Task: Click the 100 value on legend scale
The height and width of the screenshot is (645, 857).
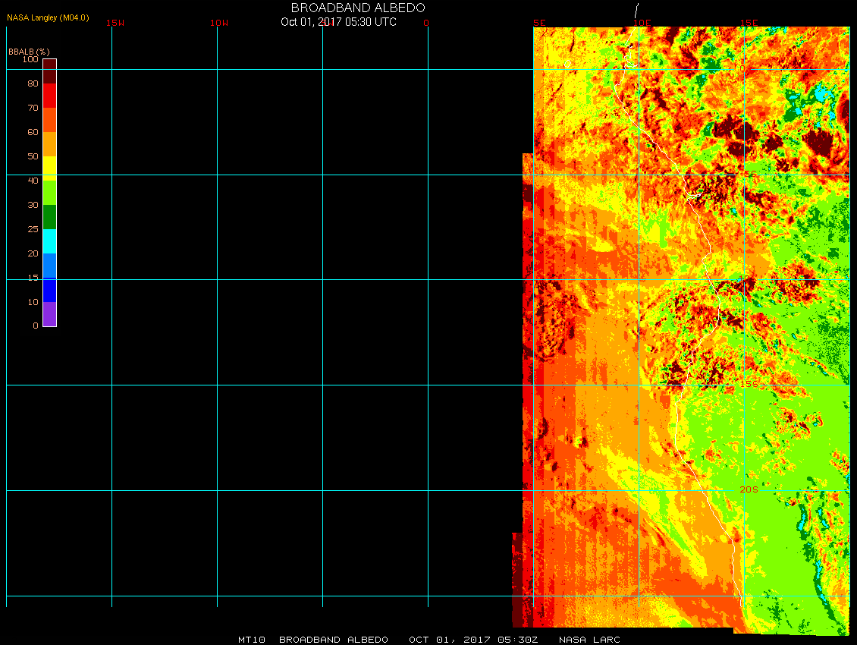Action: click(30, 59)
